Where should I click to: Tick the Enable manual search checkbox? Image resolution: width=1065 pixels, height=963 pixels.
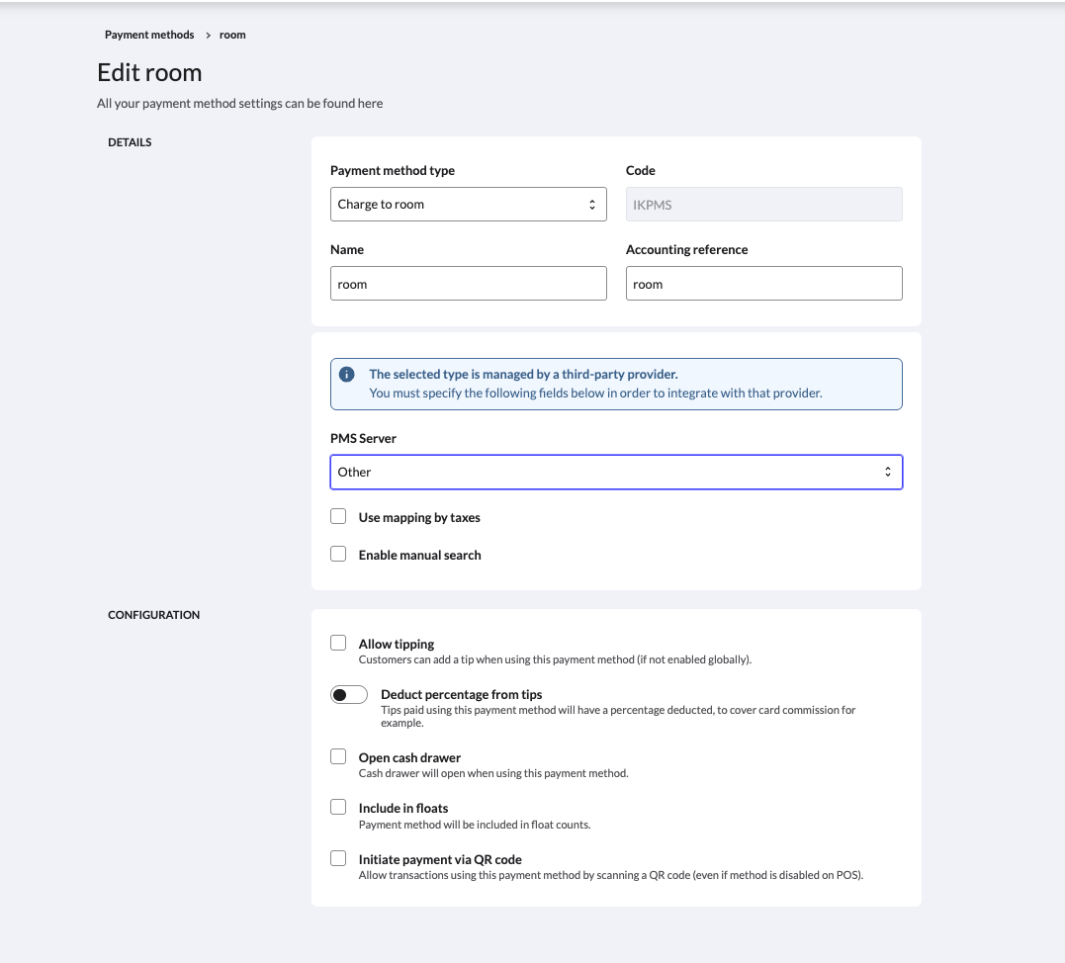click(x=338, y=554)
